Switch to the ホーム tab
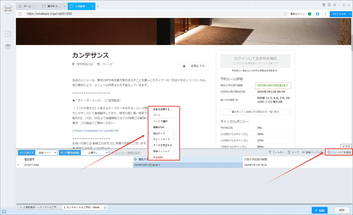Image resolution: width=353 pixels, height=215 pixels. click(x=28, y=6)
